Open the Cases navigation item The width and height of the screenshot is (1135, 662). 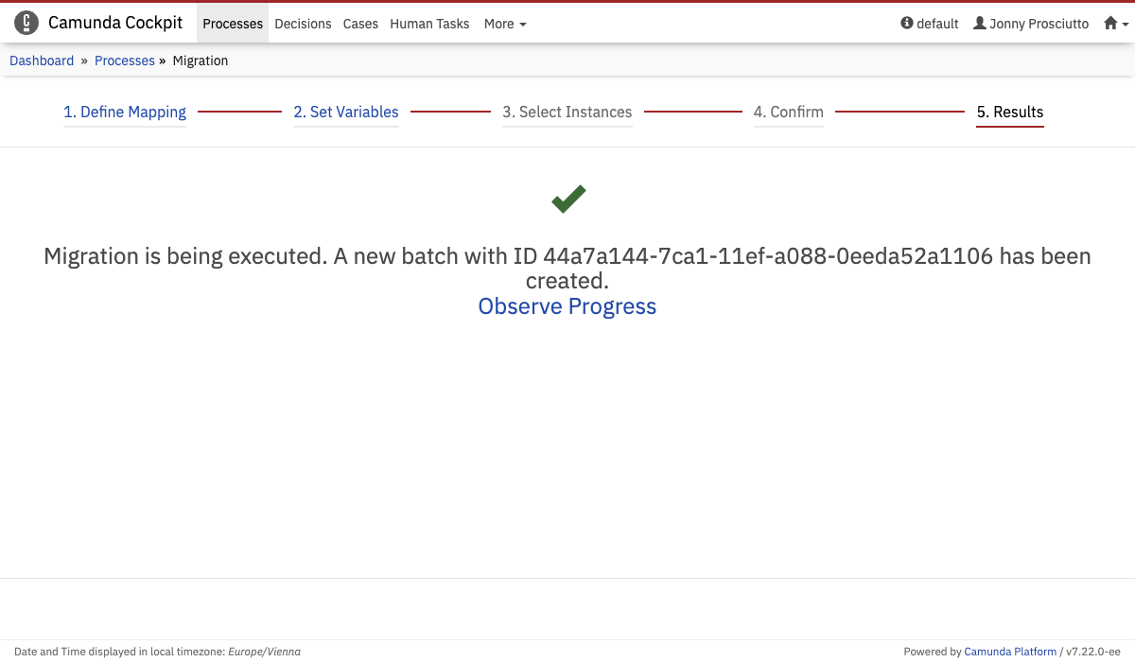pos(360,24)
